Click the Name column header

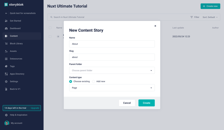(x=59, y=28)
